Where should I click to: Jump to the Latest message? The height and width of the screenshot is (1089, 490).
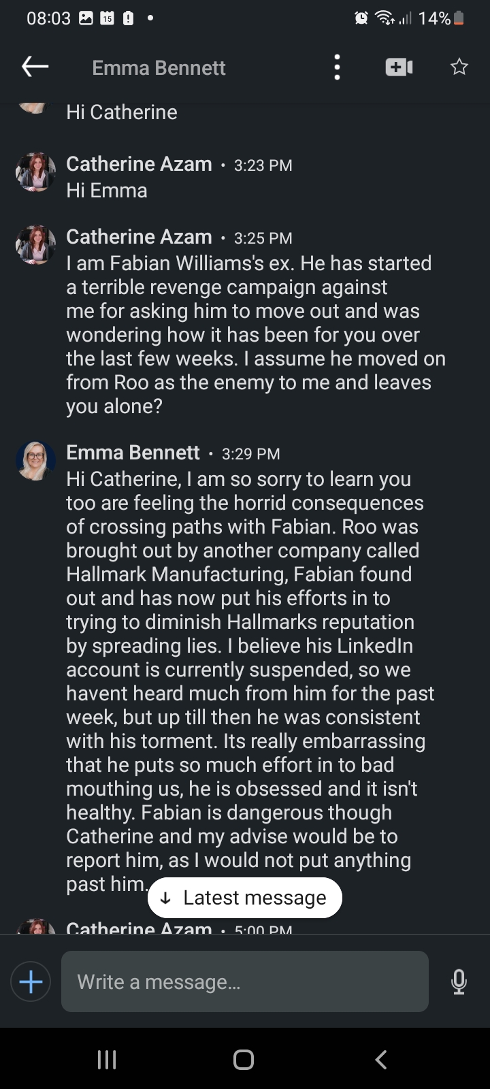click(245, 898)
